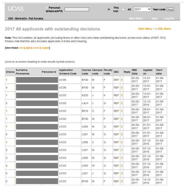Image resolution: width=186 pixels, height=188 pixels.
Task: Click the 09-01-2017 applied on date
Action: pyautogui.click(x=147, y=111)
